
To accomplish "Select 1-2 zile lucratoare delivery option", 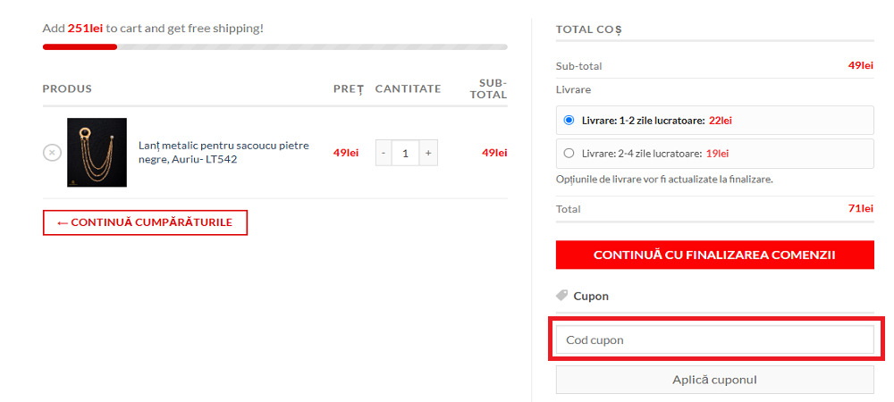I will 569,121.
